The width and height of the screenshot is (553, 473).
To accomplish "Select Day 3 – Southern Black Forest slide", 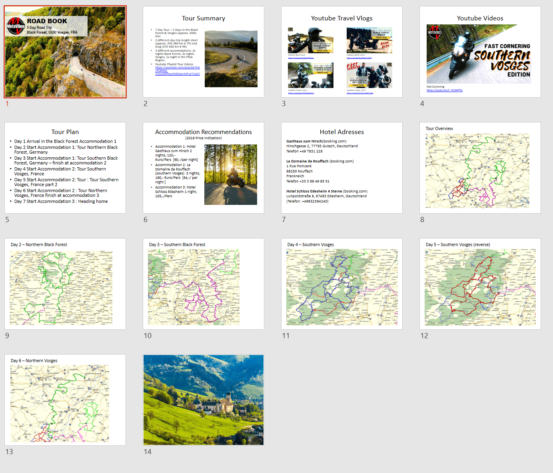I will (203, 284).
